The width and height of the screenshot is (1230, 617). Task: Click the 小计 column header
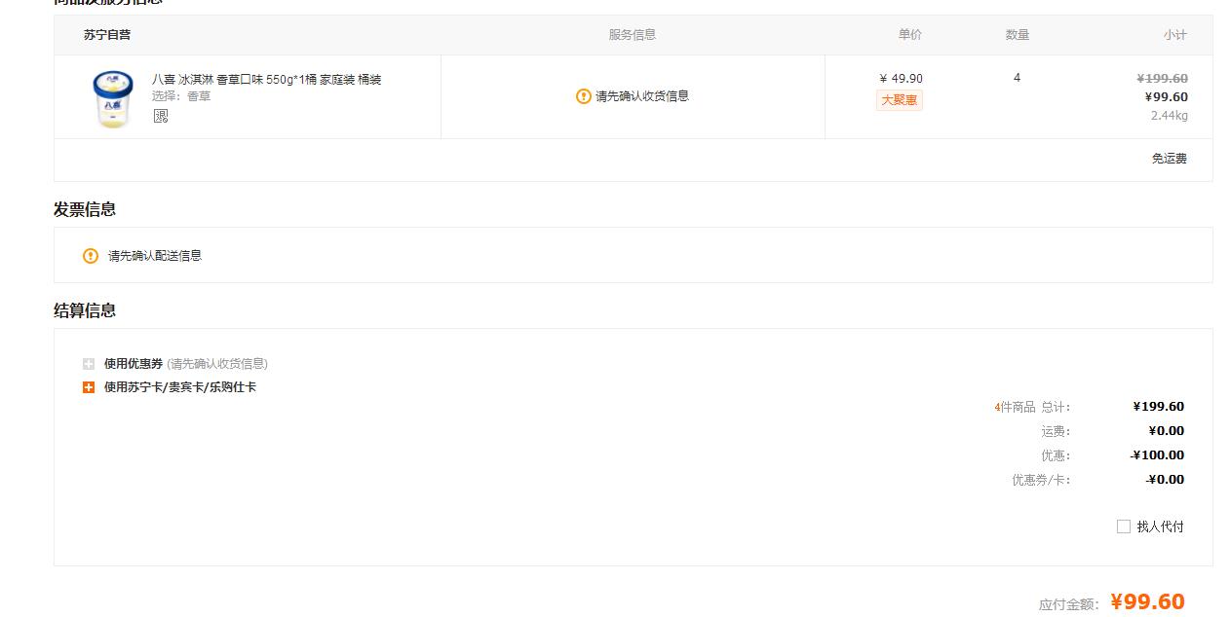tap(1175, 35)
